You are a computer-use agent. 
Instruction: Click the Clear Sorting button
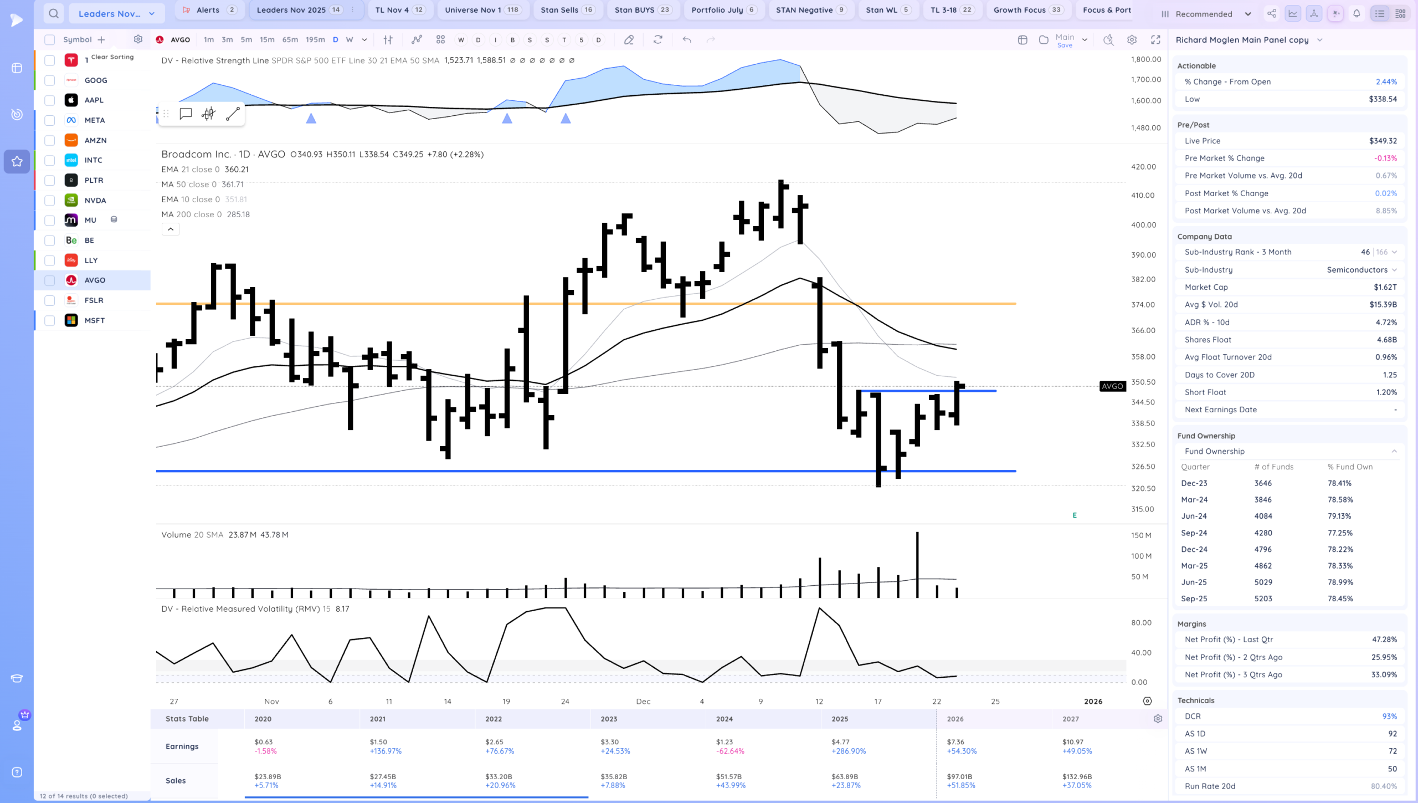[x=112, y=57]
